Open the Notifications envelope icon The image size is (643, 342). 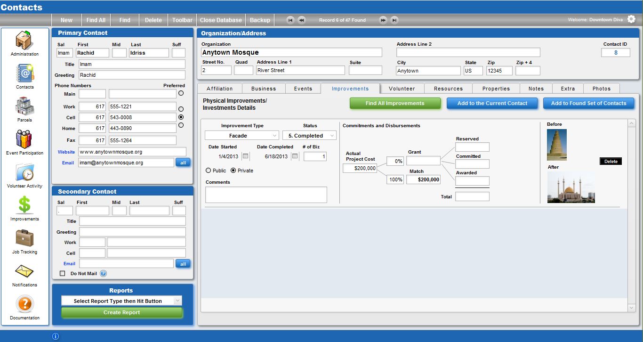tap(24, 272)
